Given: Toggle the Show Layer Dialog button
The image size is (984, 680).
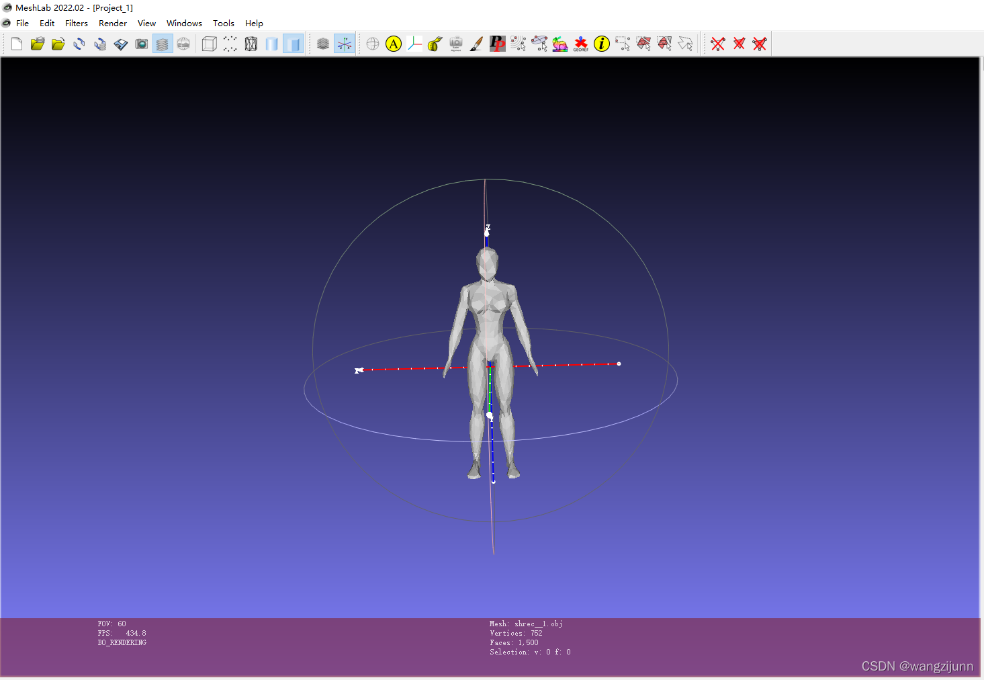Looking at the screenshot, I should coord(163,44).
